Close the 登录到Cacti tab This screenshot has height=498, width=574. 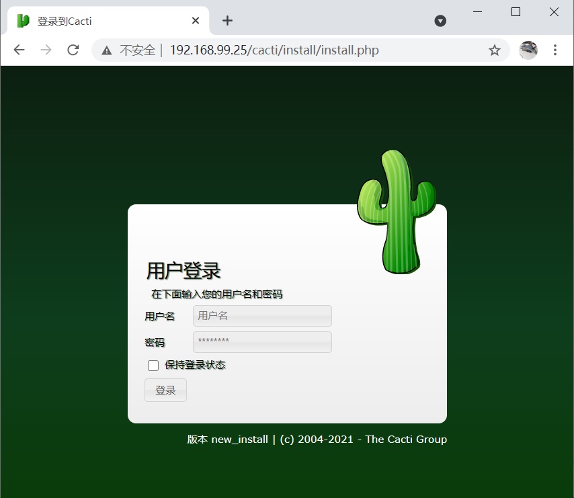[196, 21]
